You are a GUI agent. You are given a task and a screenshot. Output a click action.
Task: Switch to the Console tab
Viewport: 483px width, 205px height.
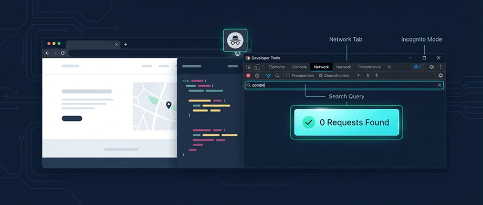(x=299, y=67)
